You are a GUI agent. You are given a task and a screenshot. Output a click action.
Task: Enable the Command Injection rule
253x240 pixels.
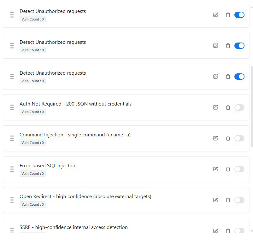[x=239, y=138]
